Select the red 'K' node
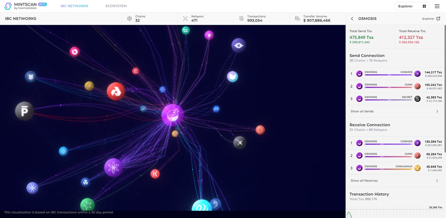Image resolution: width=446 pixels, height=218 pixels. coord(155,174)
